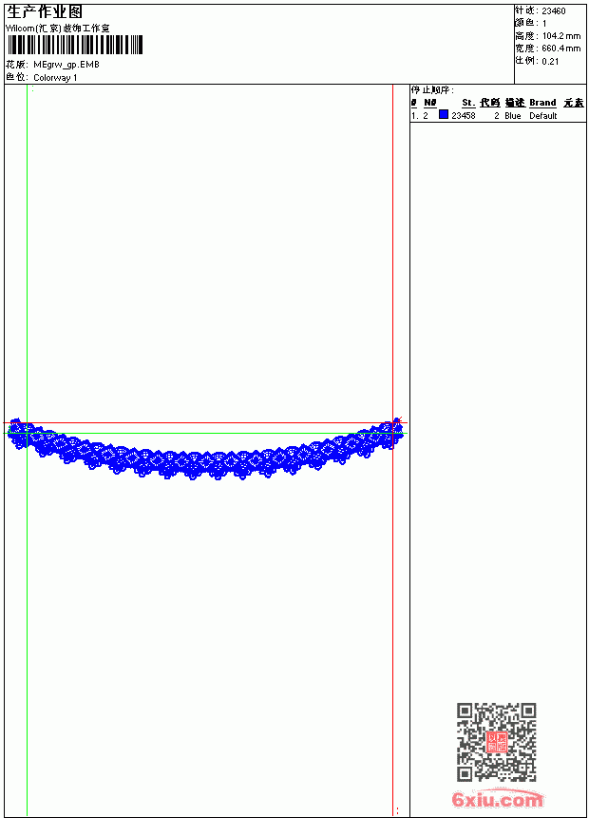Screen dimensions: 589x818
Task: Select the stitch count 23458 cell
Action: 464,116
